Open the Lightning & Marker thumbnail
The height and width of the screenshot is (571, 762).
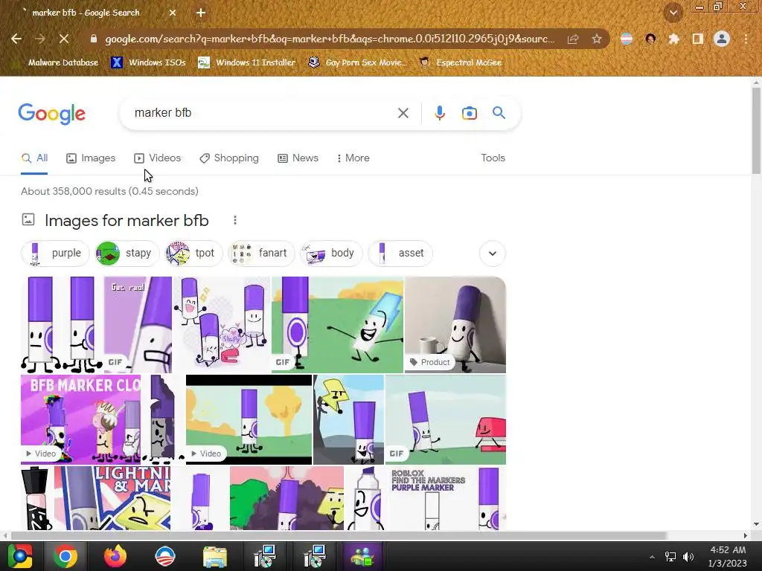tap(112, 498)
